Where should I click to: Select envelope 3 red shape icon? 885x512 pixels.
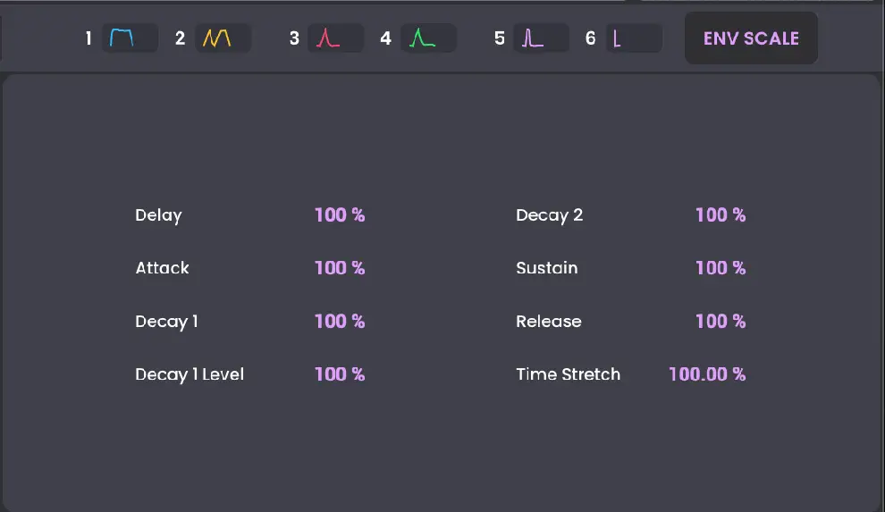pyautogui.click(x=335, y=38)
